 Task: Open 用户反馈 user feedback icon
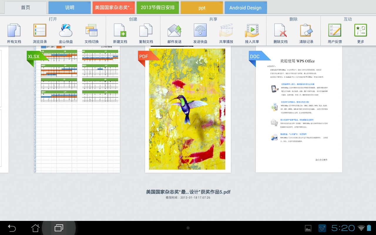(x=335, y=30)
